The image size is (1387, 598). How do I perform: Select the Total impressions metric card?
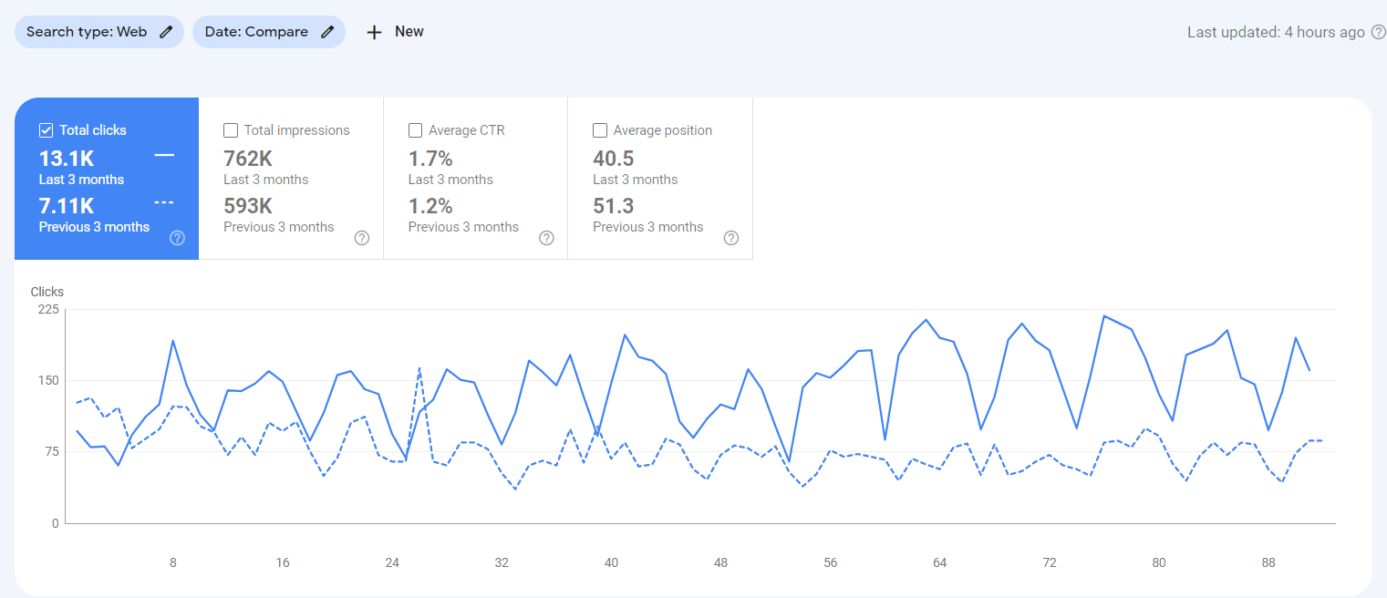coord(290,178)
